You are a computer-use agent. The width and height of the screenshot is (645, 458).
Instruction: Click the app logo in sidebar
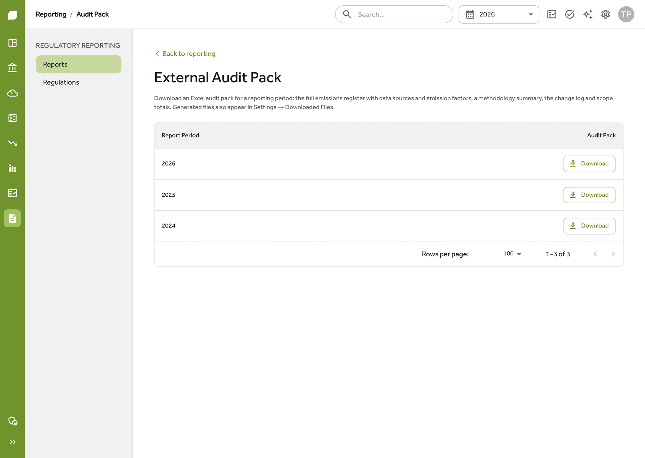tap(12, 15)
